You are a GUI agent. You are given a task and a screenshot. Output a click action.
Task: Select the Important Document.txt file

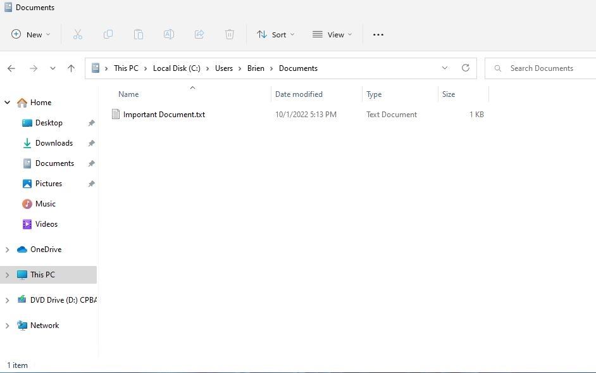click(165, 115)
